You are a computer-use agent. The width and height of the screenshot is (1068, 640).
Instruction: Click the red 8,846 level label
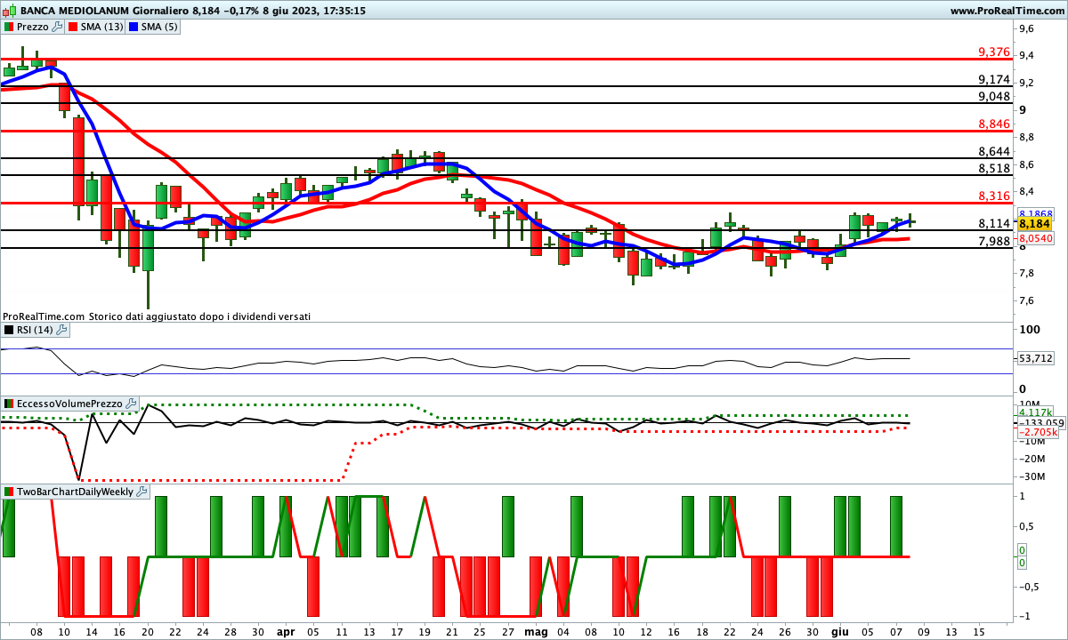coord(994,124)
